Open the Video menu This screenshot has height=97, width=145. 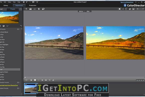9,2
